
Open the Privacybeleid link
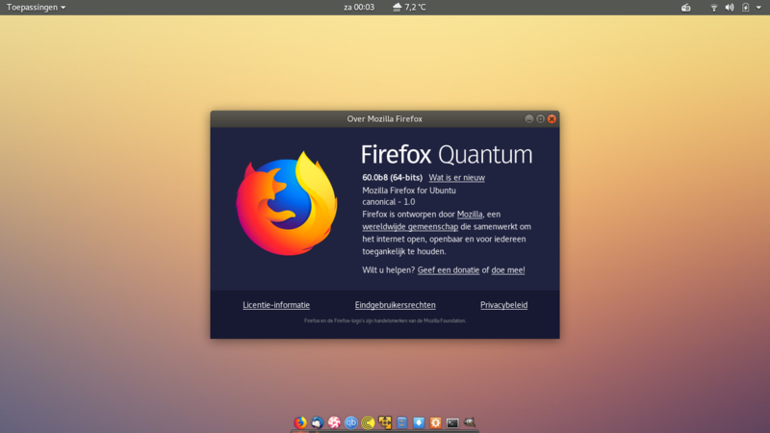click(503, 305)
